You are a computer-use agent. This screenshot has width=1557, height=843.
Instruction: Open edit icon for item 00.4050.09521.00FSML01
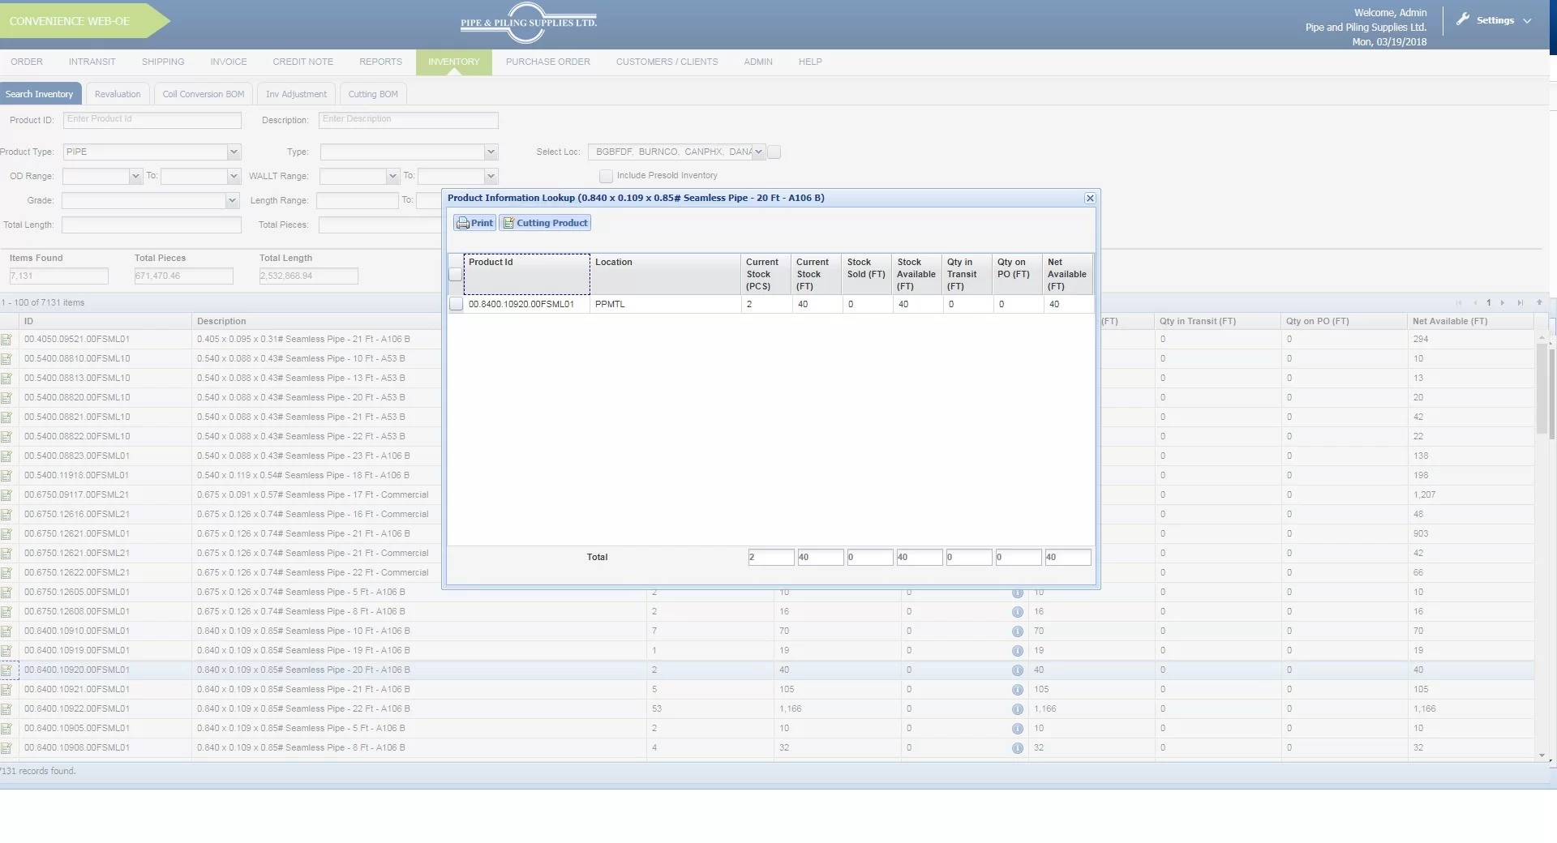(7, 340)
